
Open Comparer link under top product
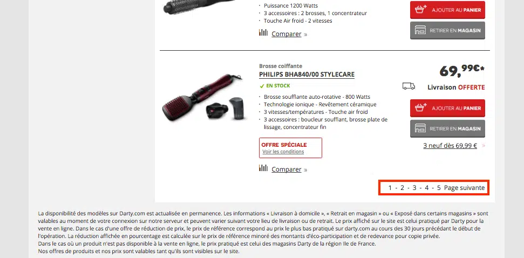[x=287, y=34]
